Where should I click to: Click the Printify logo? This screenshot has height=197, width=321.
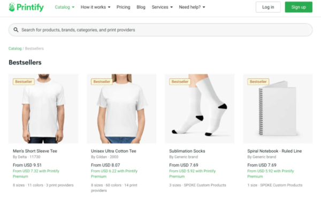pyautogui.click(x=26, y=7)
